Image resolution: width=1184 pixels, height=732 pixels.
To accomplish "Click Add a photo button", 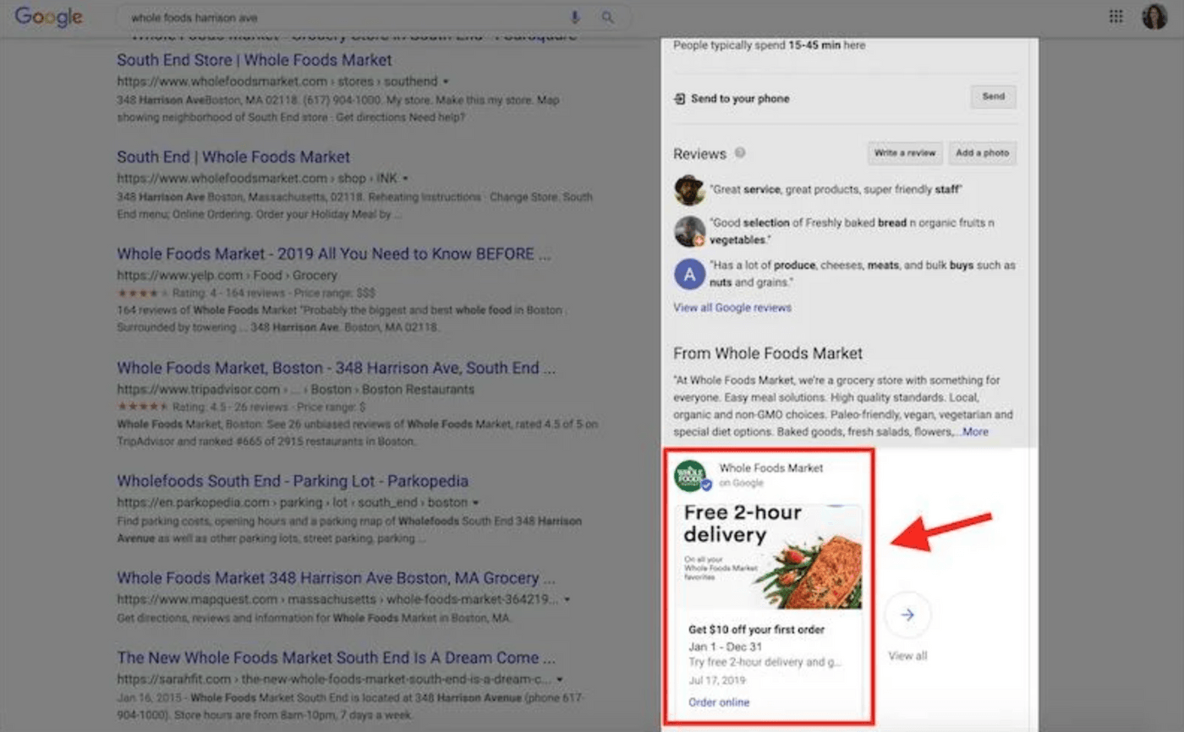I will click(982, 153).
